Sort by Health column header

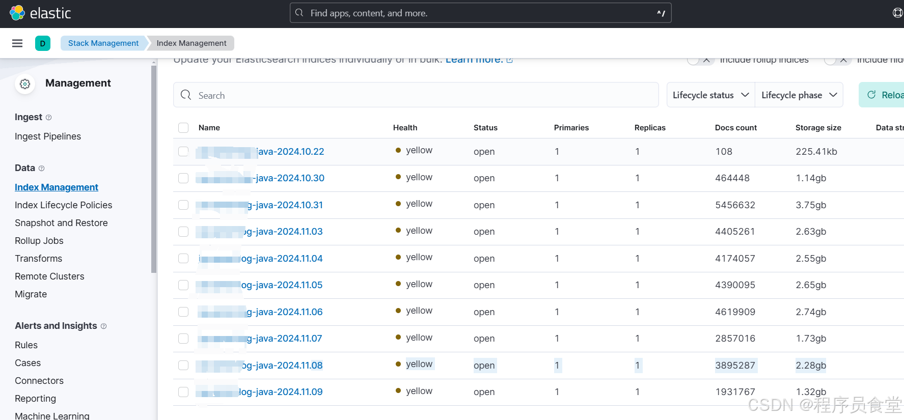405,128
